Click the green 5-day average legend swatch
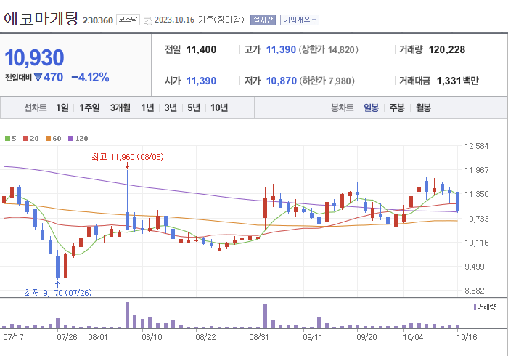This screenshot has width=508, height=356. point(7,139)
